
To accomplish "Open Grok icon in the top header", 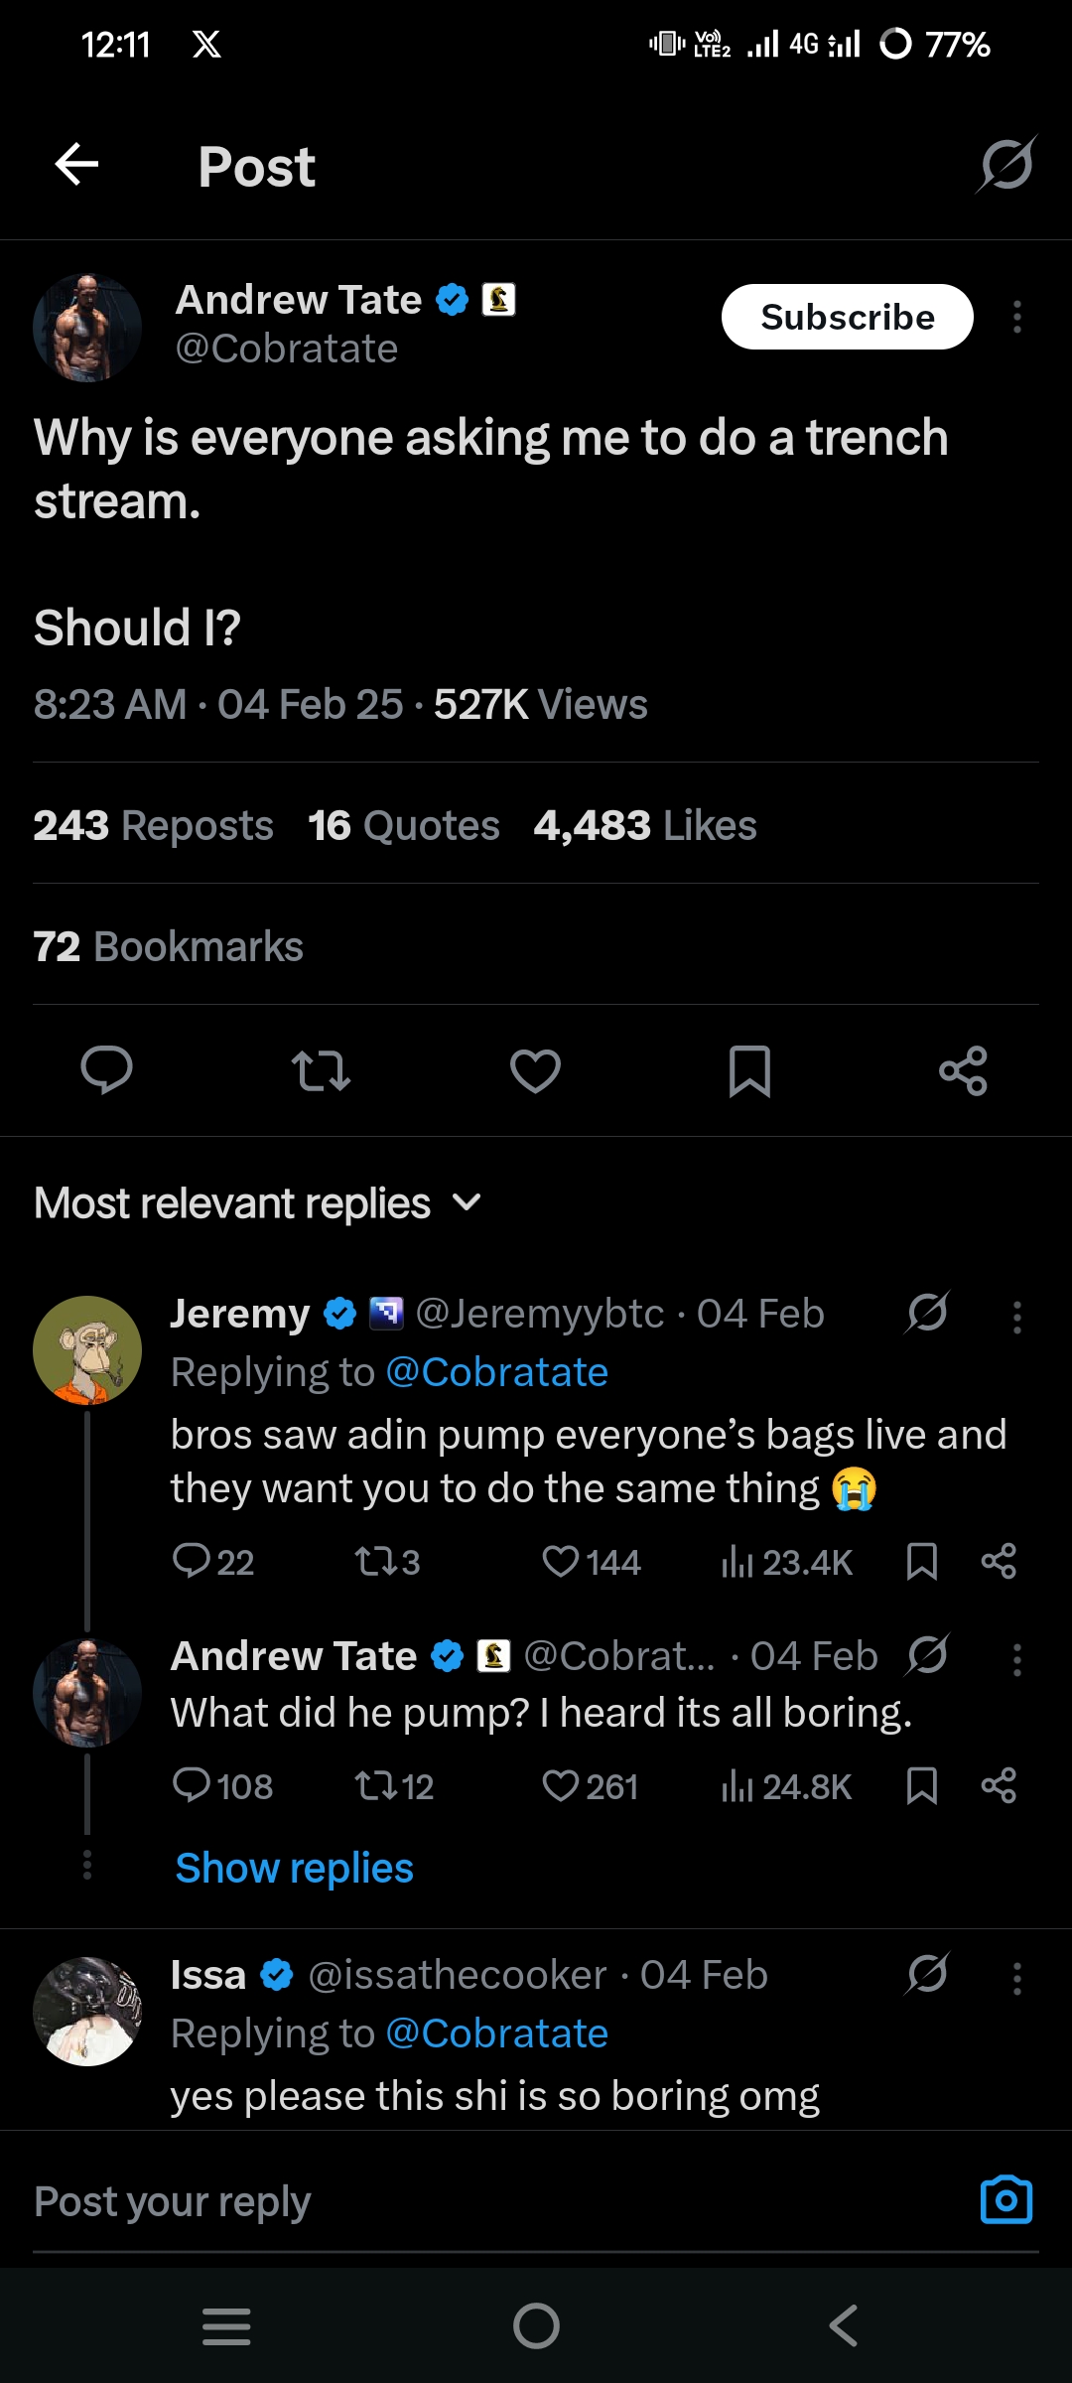I will point(1006,165).
